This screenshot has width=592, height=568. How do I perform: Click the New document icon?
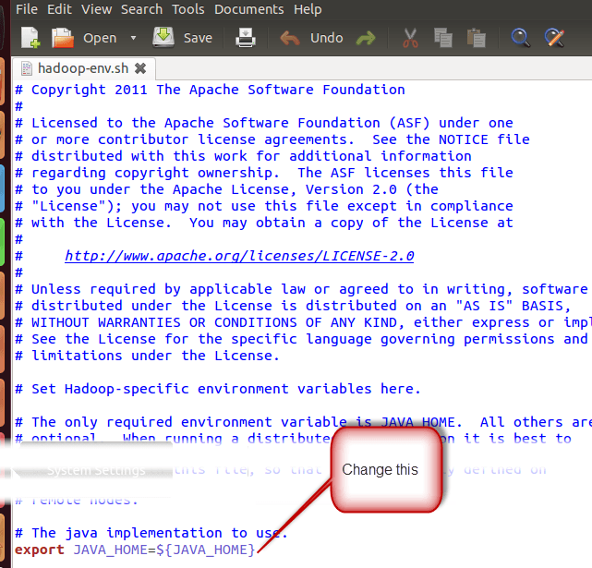click(30, 38)
